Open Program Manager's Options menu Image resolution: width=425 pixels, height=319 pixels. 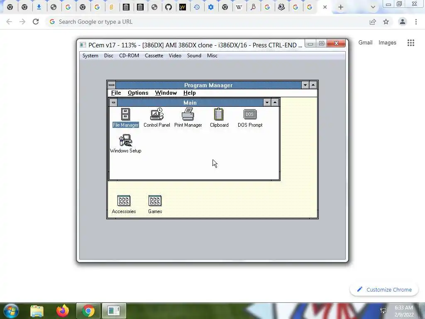[x=138, y=93]
